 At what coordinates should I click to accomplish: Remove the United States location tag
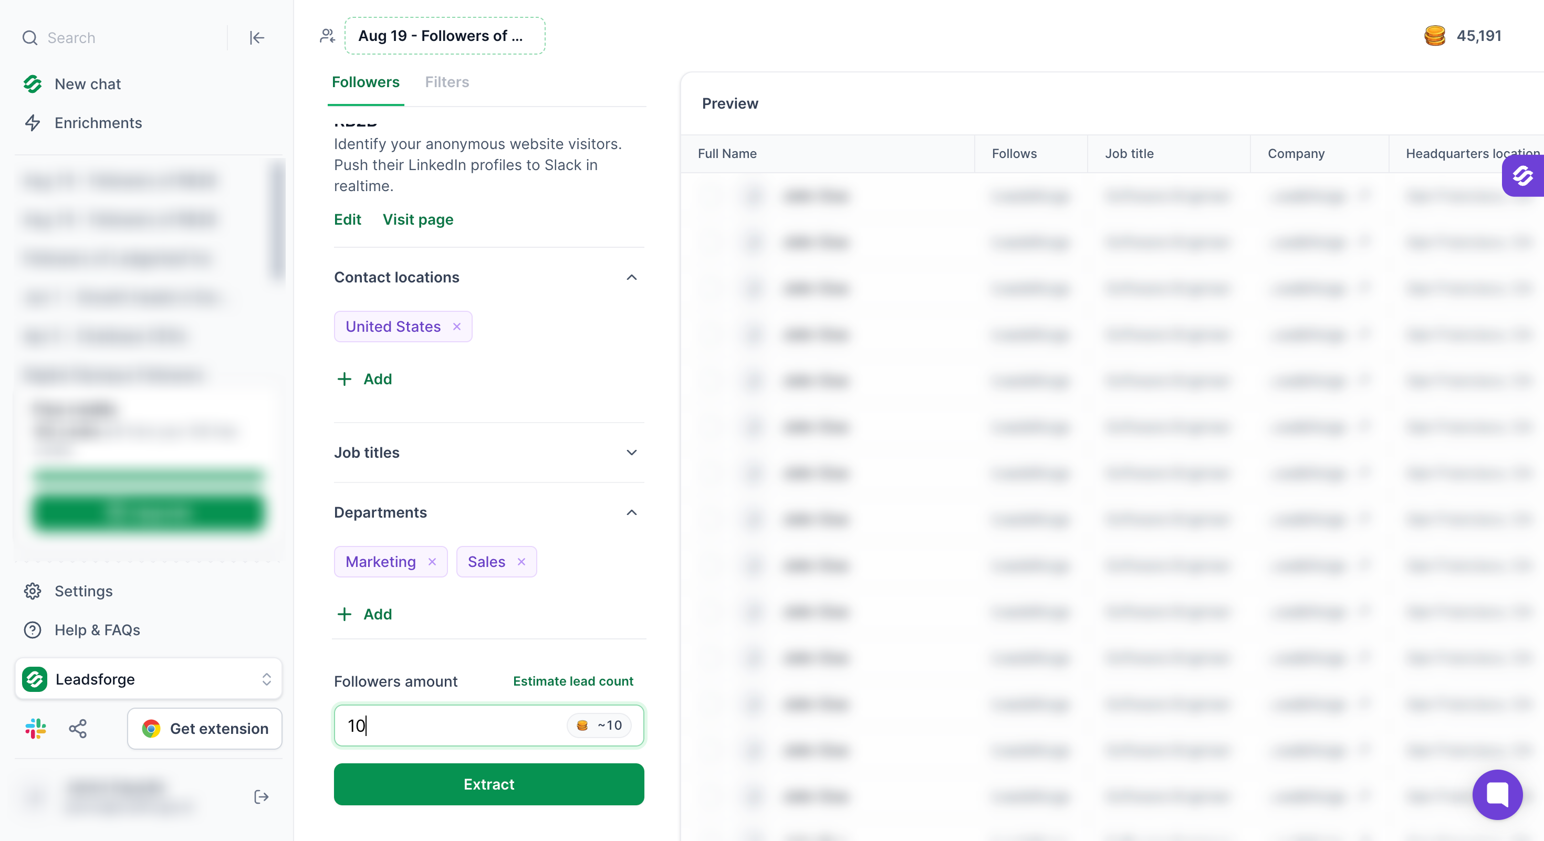coord(457,327)
